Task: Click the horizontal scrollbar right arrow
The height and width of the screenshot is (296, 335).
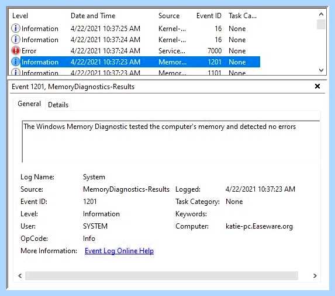Action: coord(315,275)
